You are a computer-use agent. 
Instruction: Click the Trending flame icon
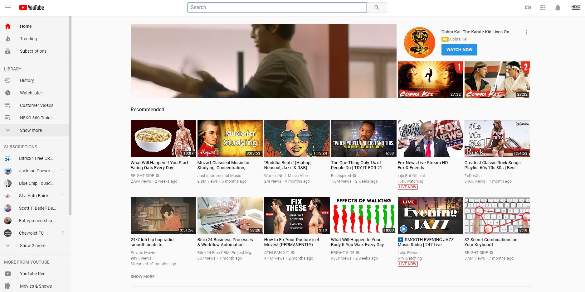[8, 39]
